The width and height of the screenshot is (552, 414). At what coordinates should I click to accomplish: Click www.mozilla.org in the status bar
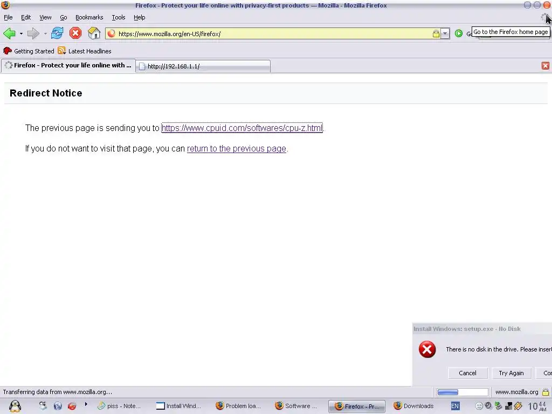pos(516,392)
